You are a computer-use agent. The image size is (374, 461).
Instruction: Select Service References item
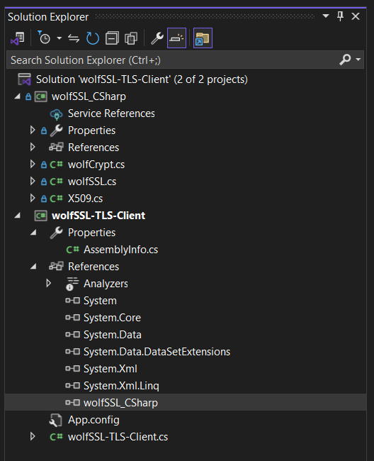tap(111, 113)
